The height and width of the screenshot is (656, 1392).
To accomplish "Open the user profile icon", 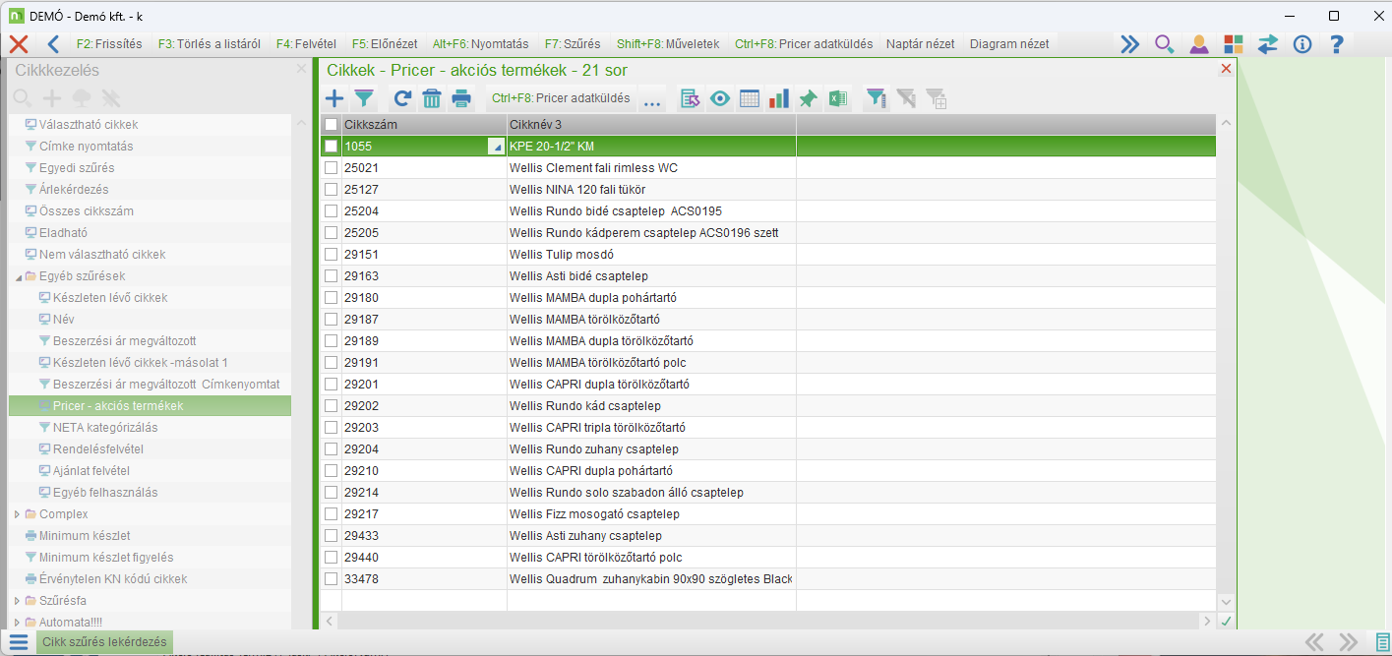I will coord(1198,44).
